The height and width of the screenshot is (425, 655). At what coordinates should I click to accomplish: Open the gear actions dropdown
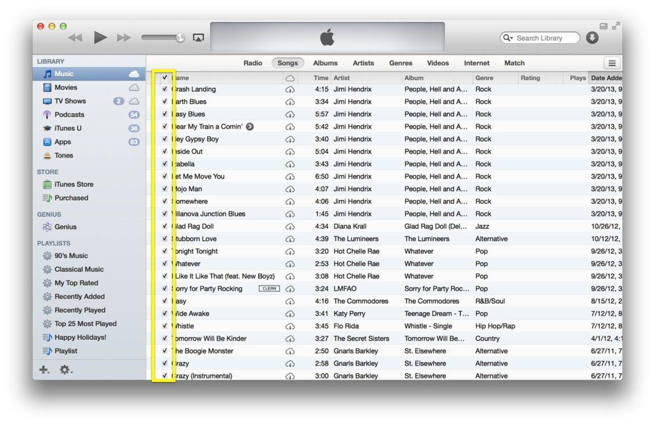(66, 370)
